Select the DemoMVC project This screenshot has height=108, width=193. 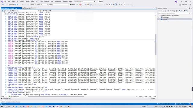[x=166, y=17]
